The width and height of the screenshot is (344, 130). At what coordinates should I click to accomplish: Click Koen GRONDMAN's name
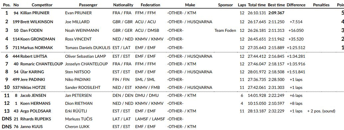[x=38, y=39]
